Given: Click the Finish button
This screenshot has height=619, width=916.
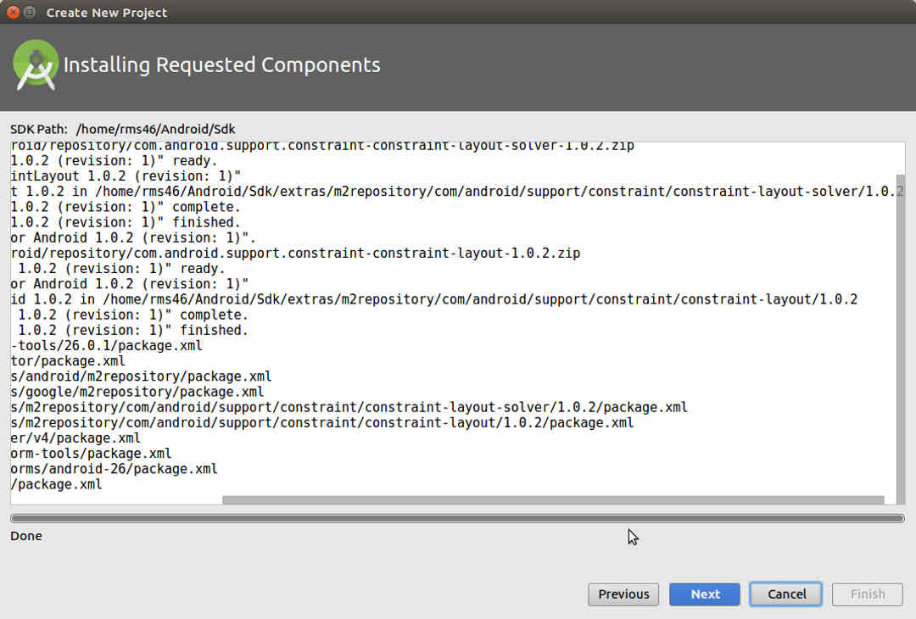Looking at the screenshot, I should [x=867, y=594].
